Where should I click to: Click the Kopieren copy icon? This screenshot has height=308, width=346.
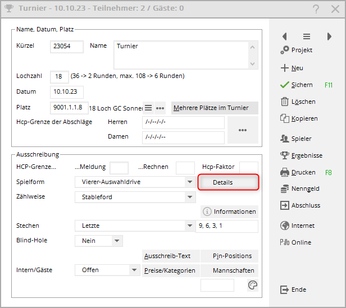click(284, 118)
